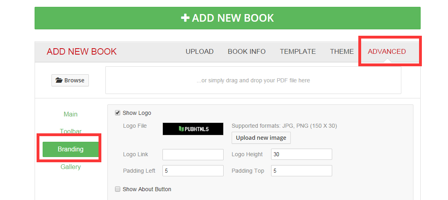Enable the Show About Button checkbox
The height and width of the screenshot is (200, 448).
[x=117, y=189]
